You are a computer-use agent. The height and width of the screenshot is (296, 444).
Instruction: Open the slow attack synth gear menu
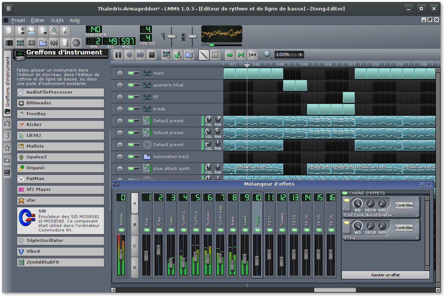pos(120,169)
